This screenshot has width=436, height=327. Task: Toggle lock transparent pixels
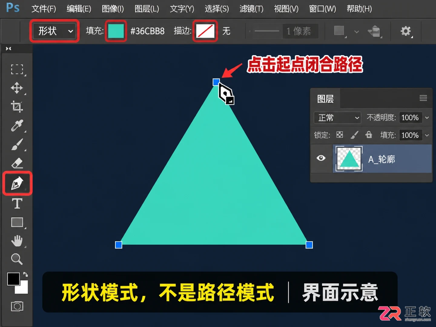(340, 135)
